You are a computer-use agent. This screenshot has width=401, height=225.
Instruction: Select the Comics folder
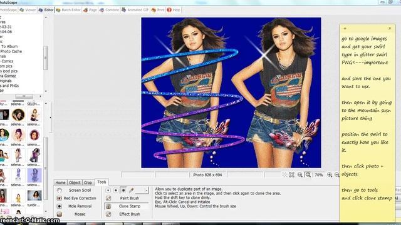7,61
